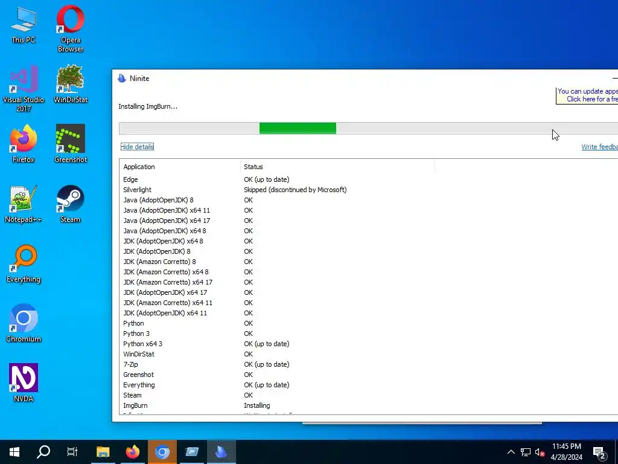Click the Write feedback link
Image resolution: width=618 pixels, height=464 pixels.
[599, 147]
